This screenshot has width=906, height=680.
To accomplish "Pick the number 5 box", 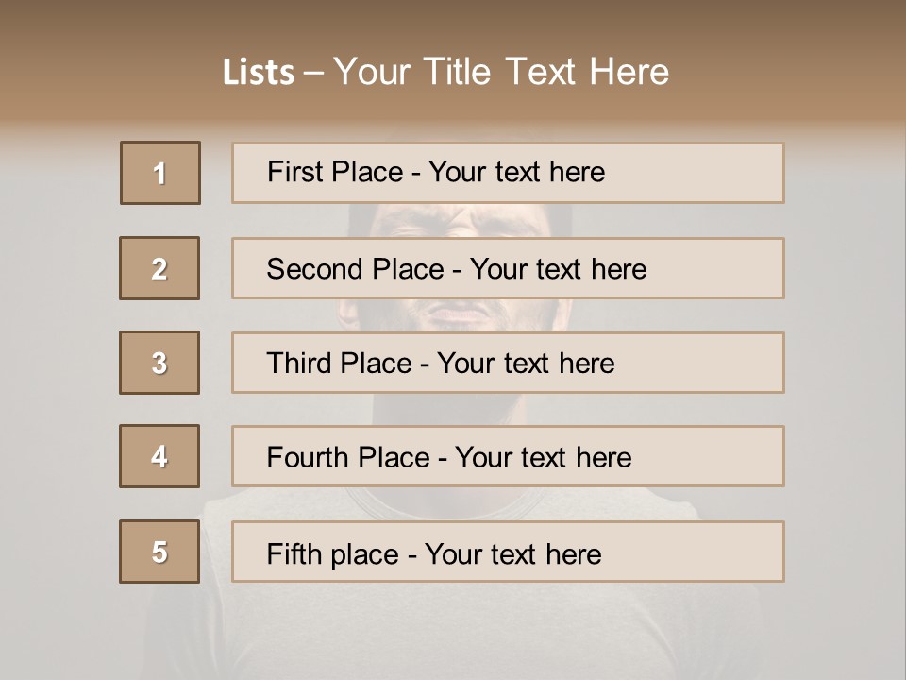I will pyautogui.click(x=159, y=551).
